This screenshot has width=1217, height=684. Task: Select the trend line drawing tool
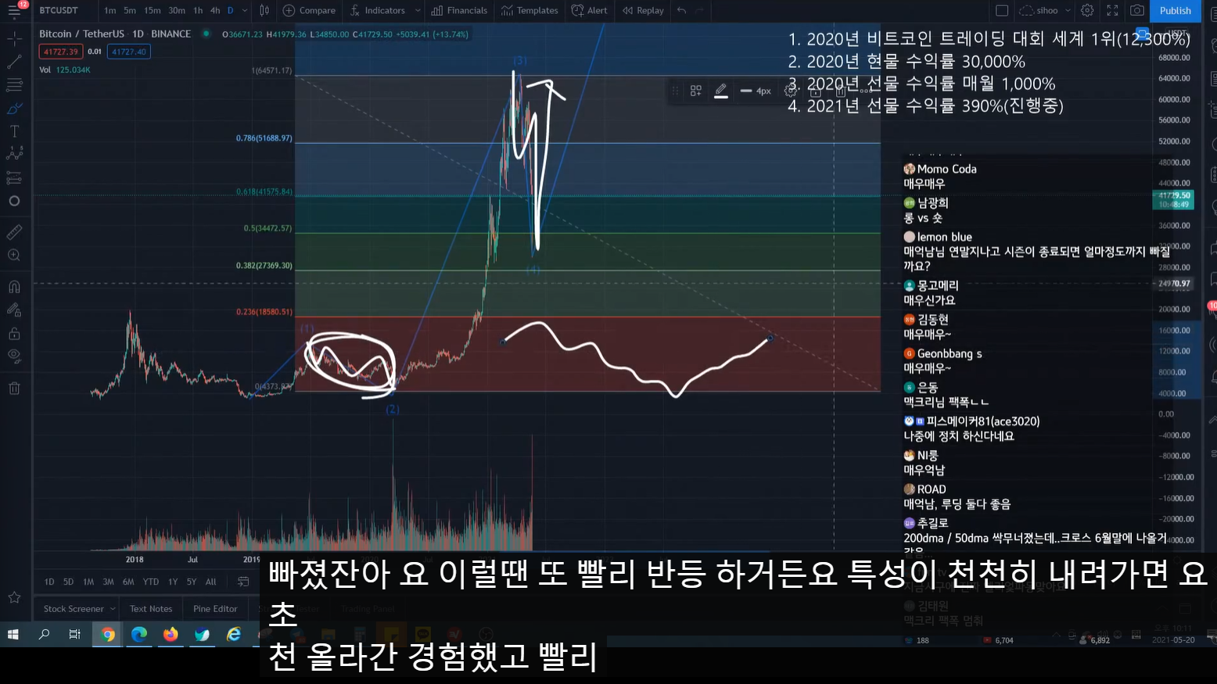tap(14, 62)
